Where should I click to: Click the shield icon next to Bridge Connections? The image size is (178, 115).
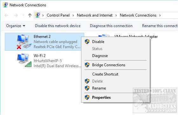[87, 65]
